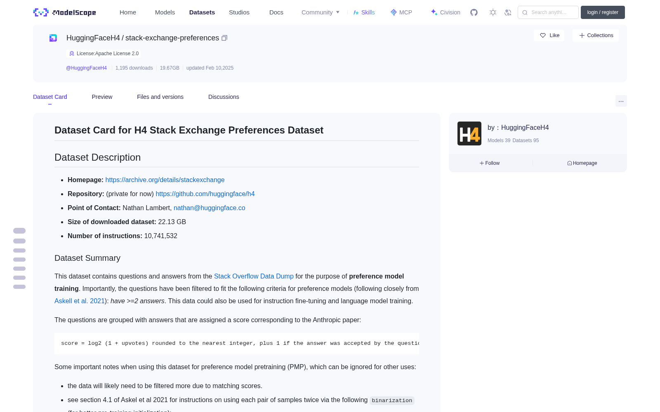Open the MCP page
The image size is (660, 412).
tap(401, 12)
